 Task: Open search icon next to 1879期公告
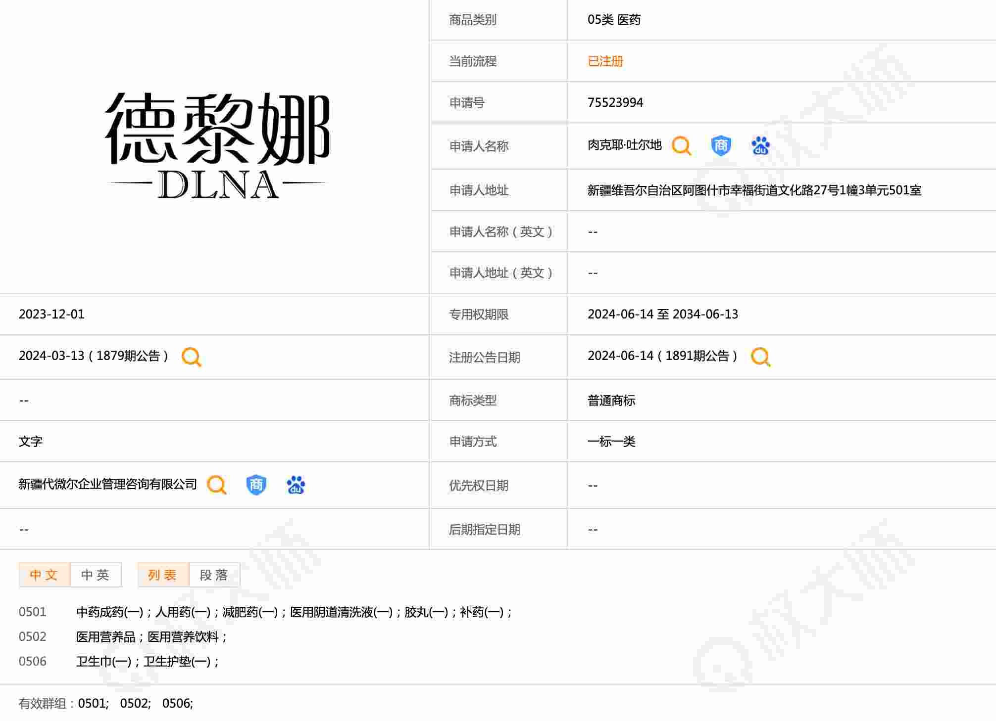[192, 357]
